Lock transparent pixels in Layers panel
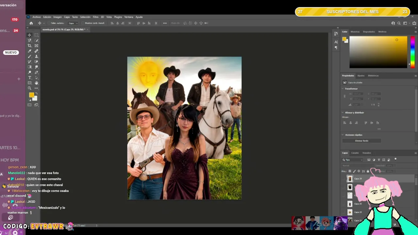Image resolution: width=418 pixels, height=235 pixels. tap(350, 171)
